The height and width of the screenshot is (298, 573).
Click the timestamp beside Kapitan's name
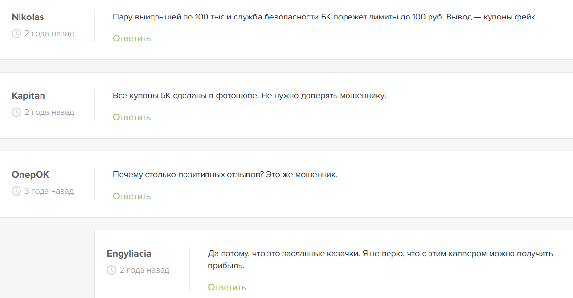click(49, 112)
